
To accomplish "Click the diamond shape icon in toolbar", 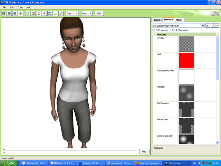I will (x=20, y=13).
